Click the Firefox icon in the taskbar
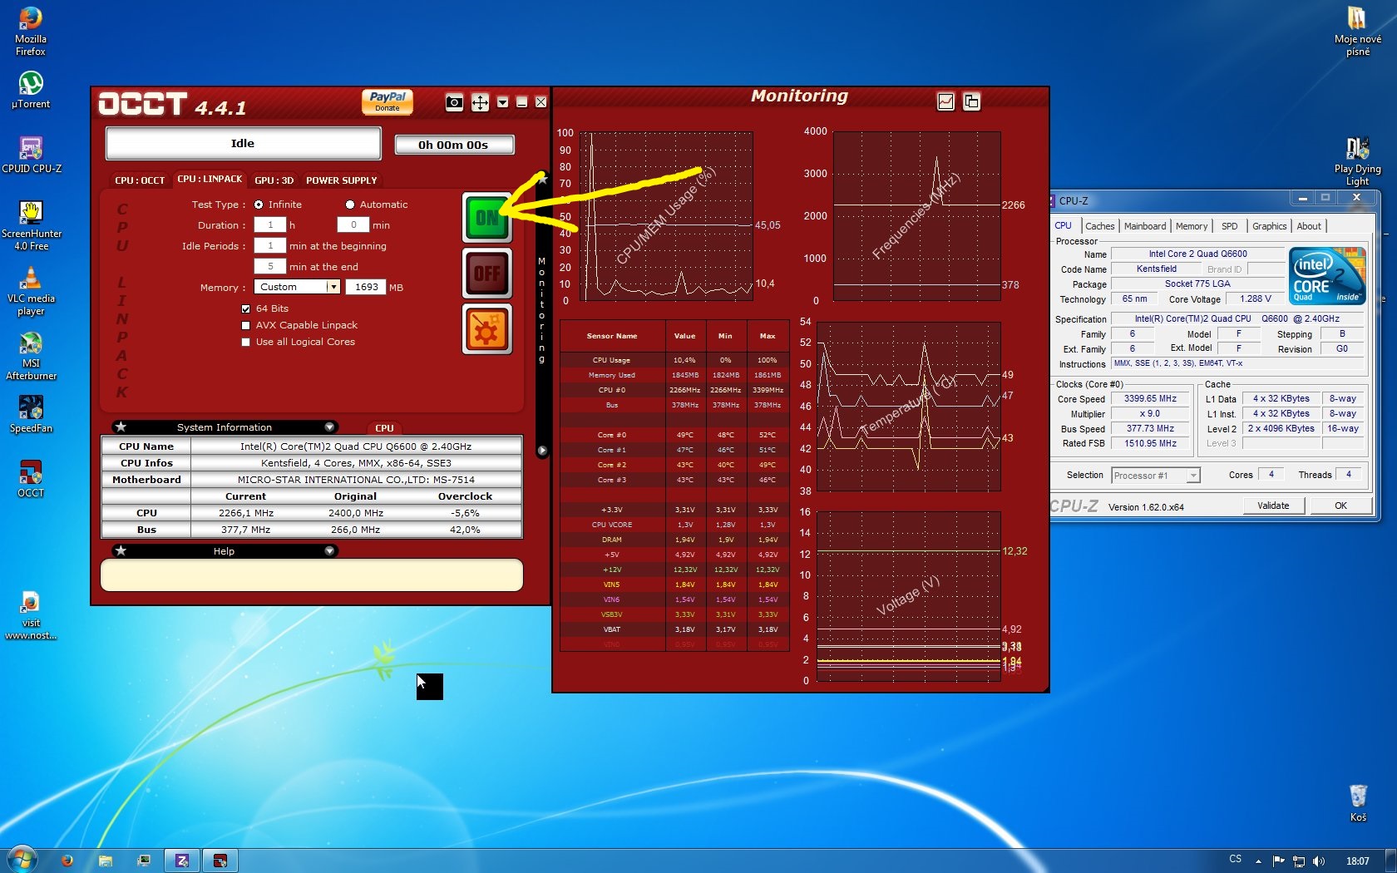Image resolution: width=1397 pixels, height=873 pixels. pos(67,861)
